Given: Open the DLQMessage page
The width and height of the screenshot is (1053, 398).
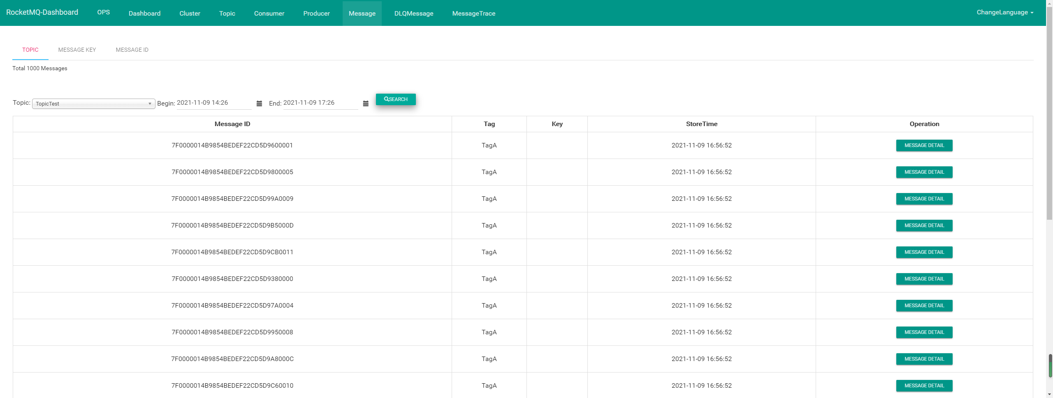Looking at the screenshot, I should pos(413,13).
